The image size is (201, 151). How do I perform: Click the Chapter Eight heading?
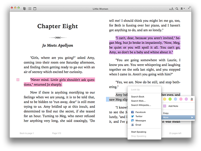[x=57, y=26]
